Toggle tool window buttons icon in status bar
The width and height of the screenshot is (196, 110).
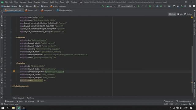[x=2, y=104]
